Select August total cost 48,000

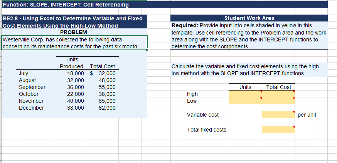tap(107, 80)
